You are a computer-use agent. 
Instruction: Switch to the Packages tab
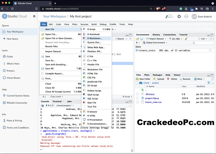[x=157, y=75]
